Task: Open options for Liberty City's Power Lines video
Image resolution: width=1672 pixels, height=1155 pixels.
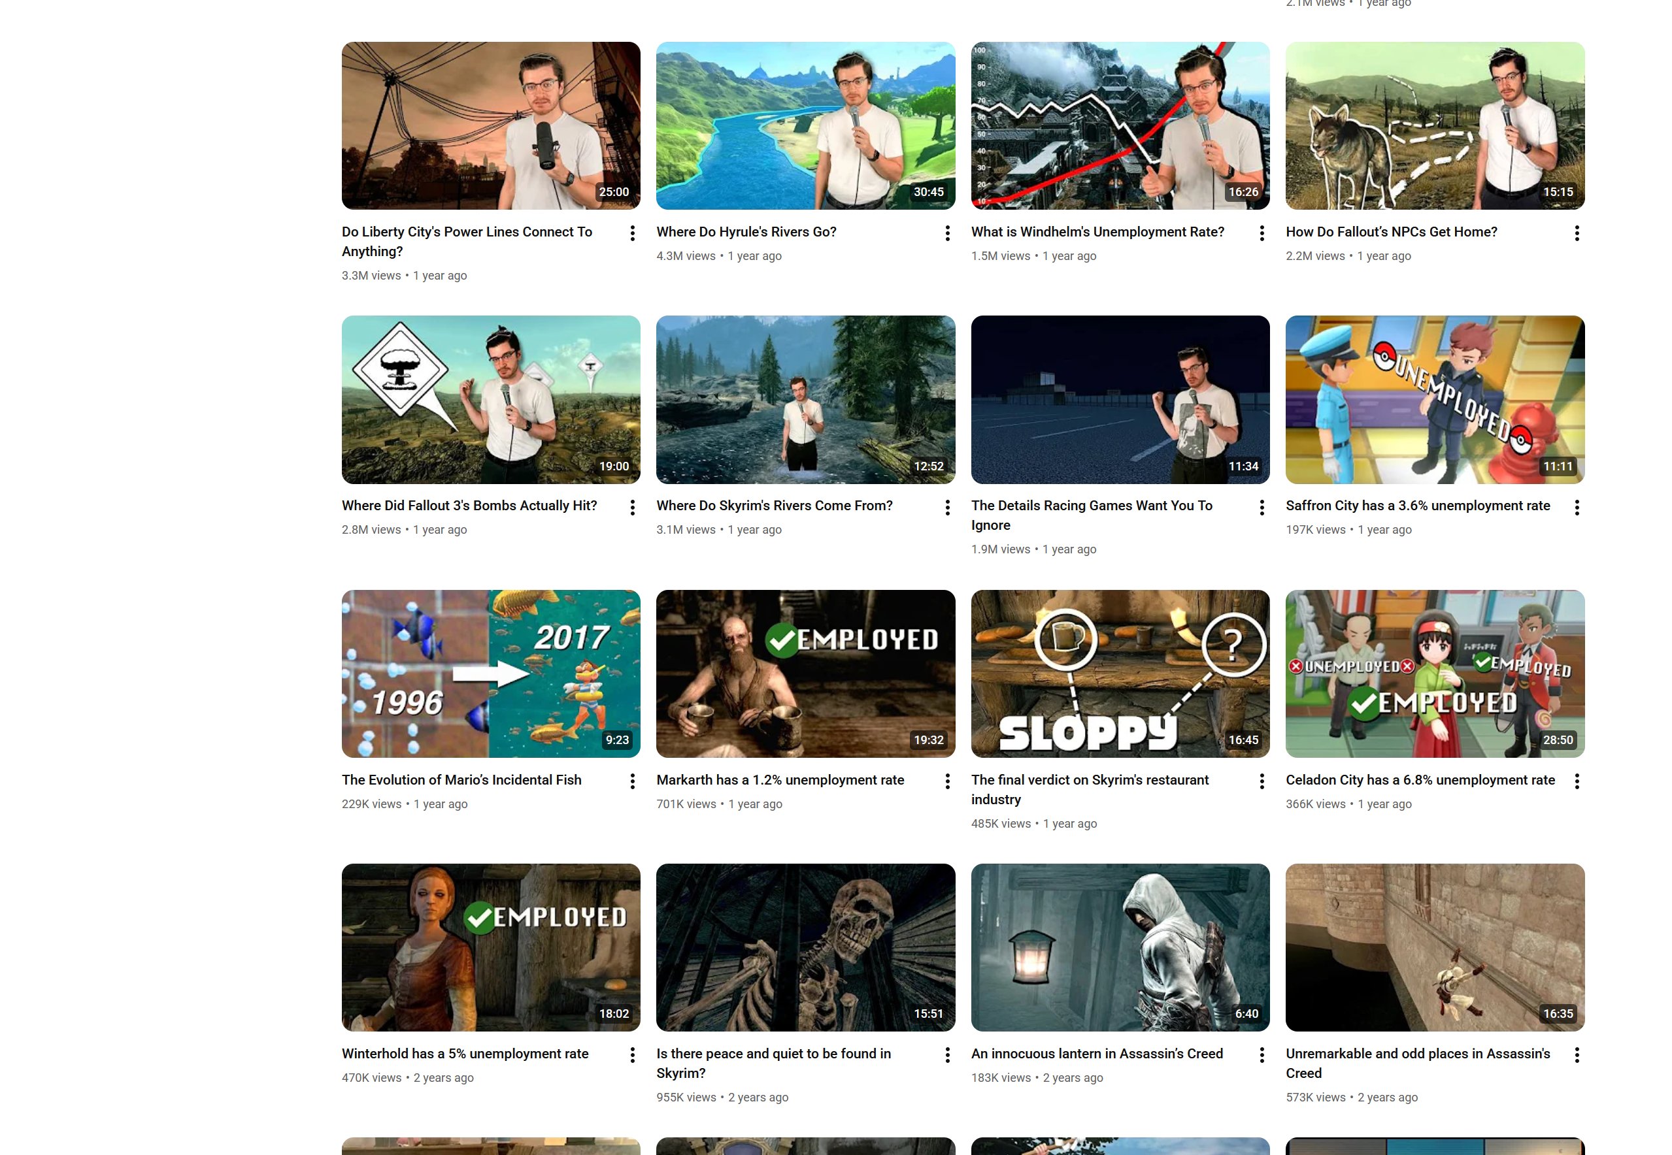Action: [x=632, y=233]
